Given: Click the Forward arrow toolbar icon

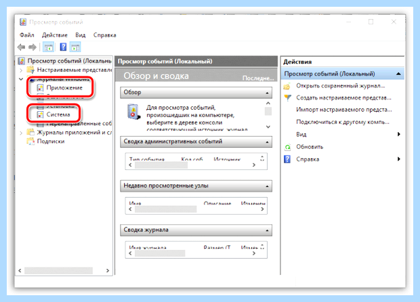Looking at the screenshot, I should 33,47.
